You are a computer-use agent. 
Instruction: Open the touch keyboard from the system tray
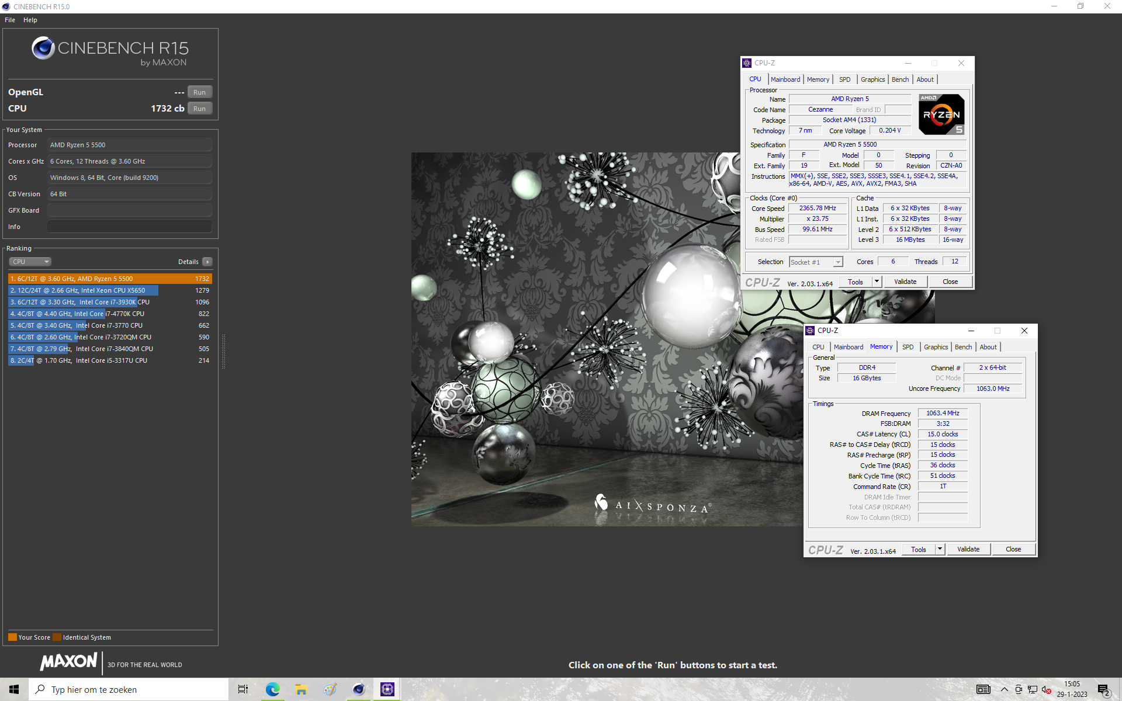pos(984,689)
